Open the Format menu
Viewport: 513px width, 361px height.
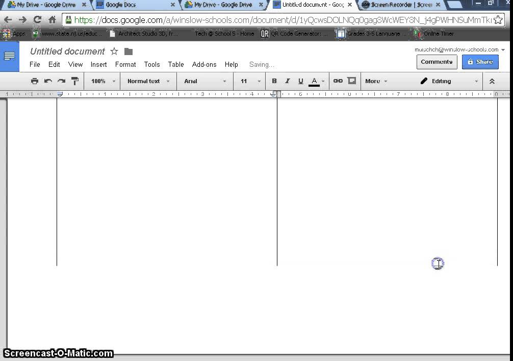click(x=125, y=64)
